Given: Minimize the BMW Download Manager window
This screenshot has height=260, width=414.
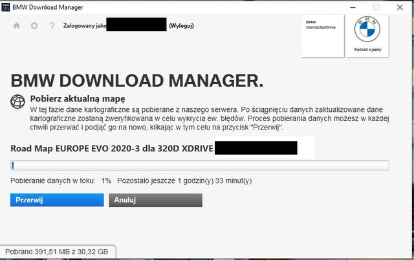Looking at the screenshot, I should tap(353, 7).
